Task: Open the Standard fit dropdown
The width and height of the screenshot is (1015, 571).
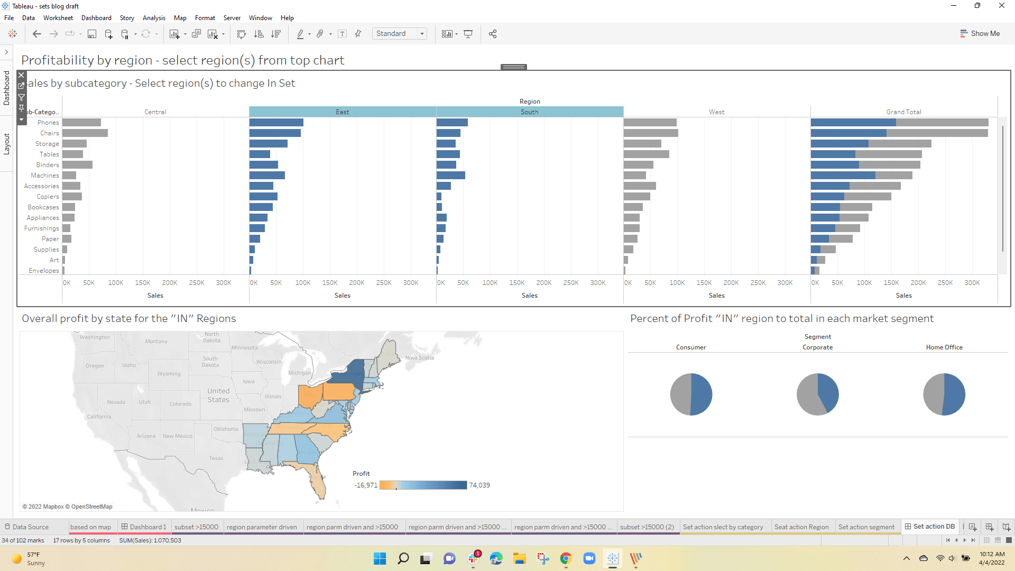Action: pyautogui.click(x=422, y=34)
